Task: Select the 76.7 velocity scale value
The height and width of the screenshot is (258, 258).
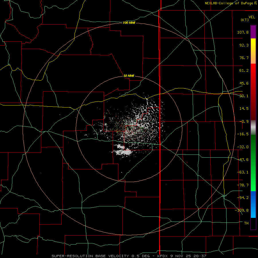Action: pyautogui.click(x=244, y=58)
